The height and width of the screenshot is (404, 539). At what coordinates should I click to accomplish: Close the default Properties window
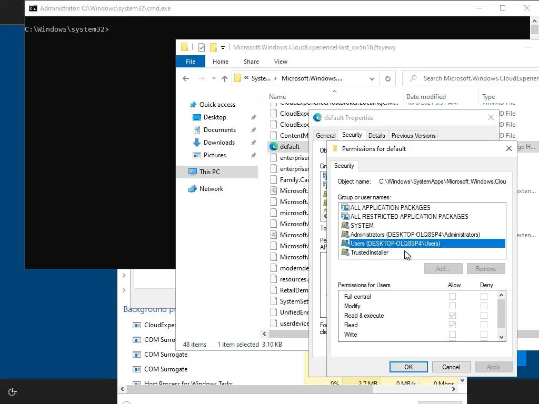491,117
